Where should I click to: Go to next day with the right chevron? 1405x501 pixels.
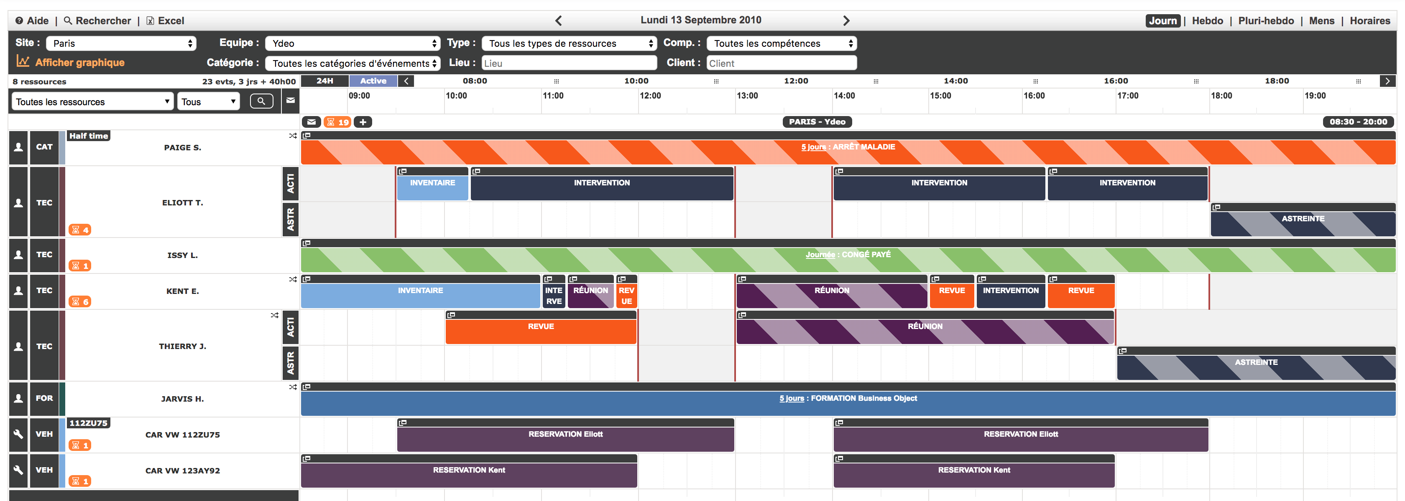846,21
